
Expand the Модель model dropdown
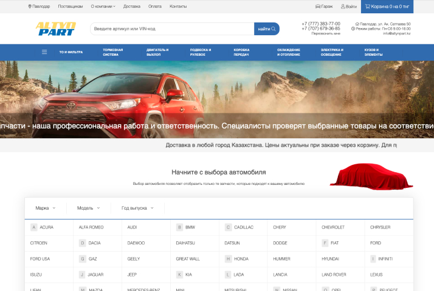(x=89, y=208)
